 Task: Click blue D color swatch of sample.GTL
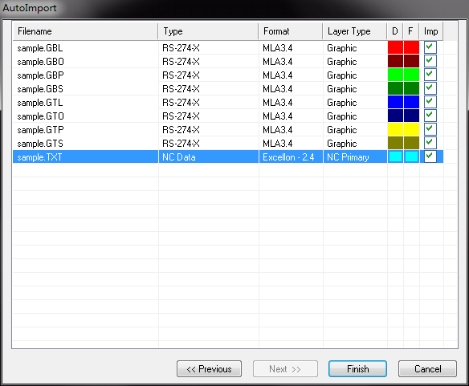395,102
